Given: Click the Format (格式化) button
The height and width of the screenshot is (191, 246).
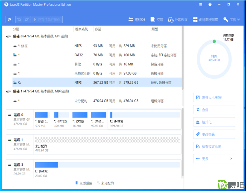Looking at the screenshot, I should click(x=214, y=122).
